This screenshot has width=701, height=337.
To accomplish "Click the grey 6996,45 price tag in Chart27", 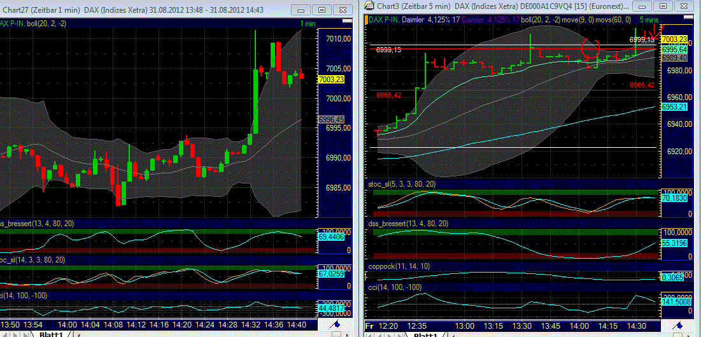I will point(330,120).
